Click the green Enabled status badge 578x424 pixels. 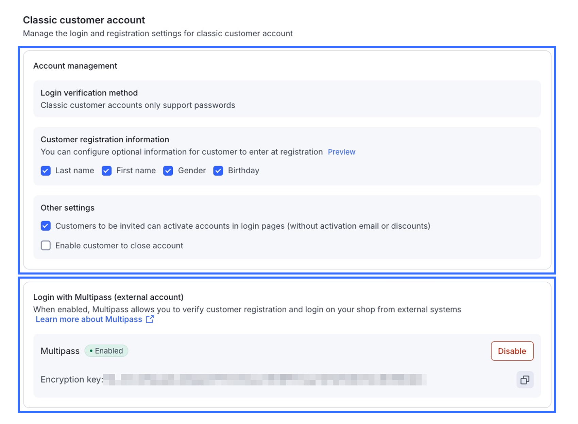(106, 351)
